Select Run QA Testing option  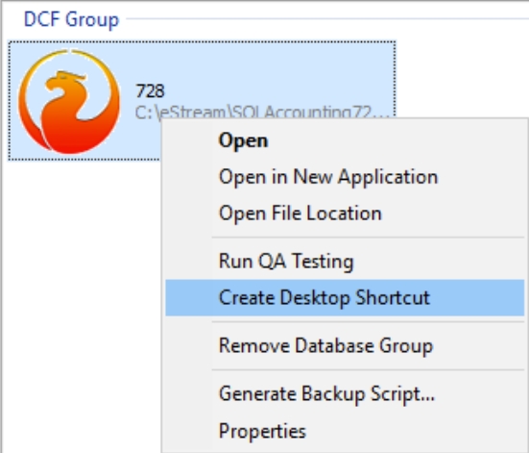click(x=345, y=262)
